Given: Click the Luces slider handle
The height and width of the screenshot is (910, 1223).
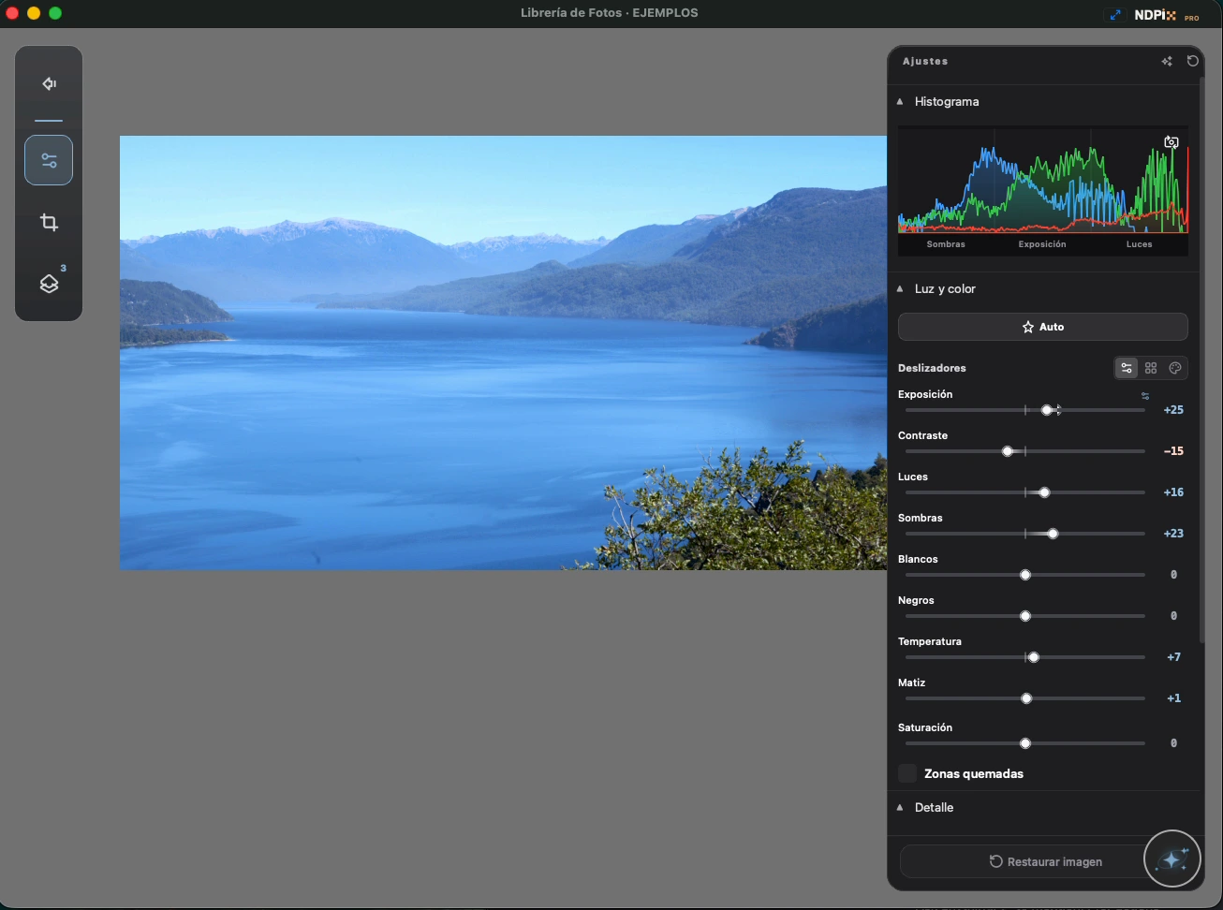Looking at the screenshot, I should [1044, 492].
